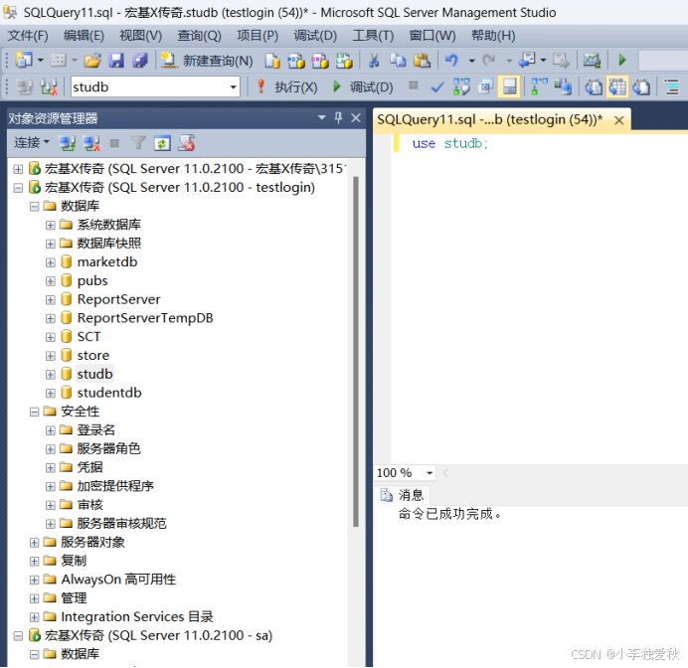Toggle Results to File mode
688x668 pixels.
pyautogui.click(x=641, y=86)
